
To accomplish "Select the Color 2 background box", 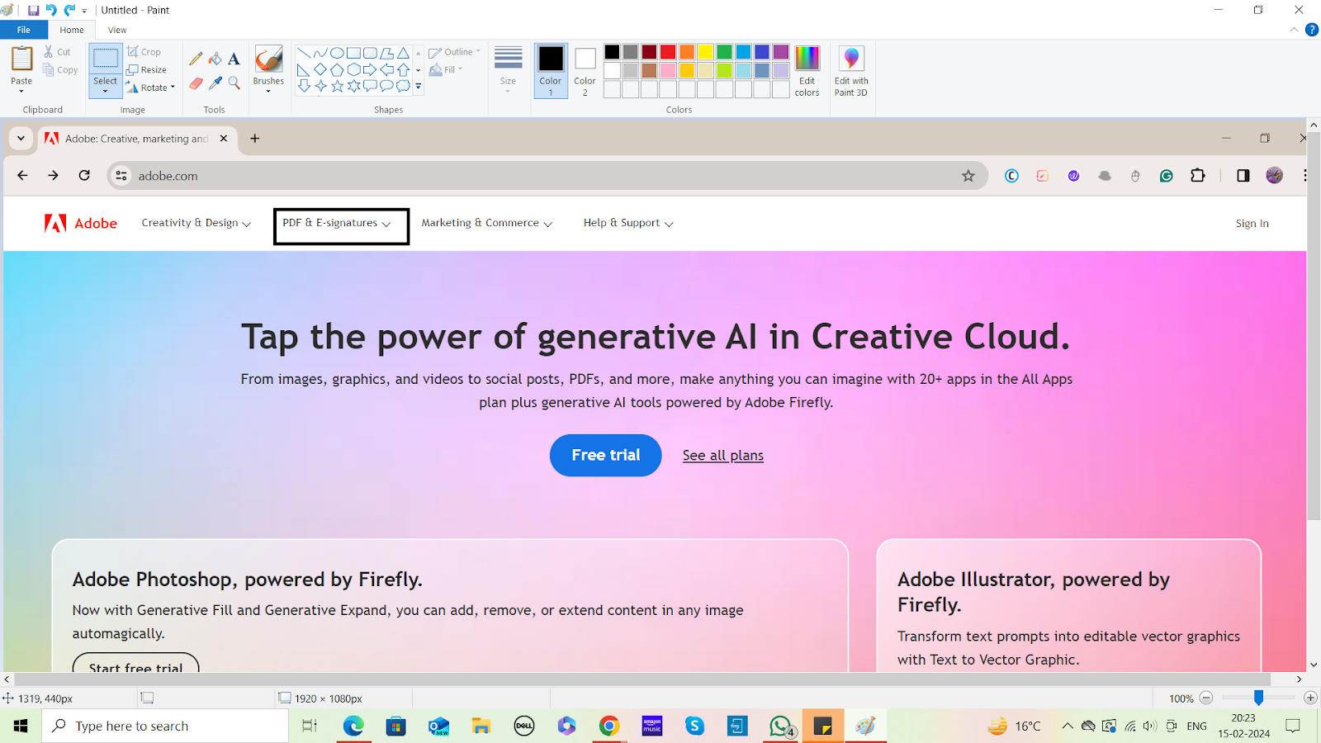I will (x=585, y=70).
